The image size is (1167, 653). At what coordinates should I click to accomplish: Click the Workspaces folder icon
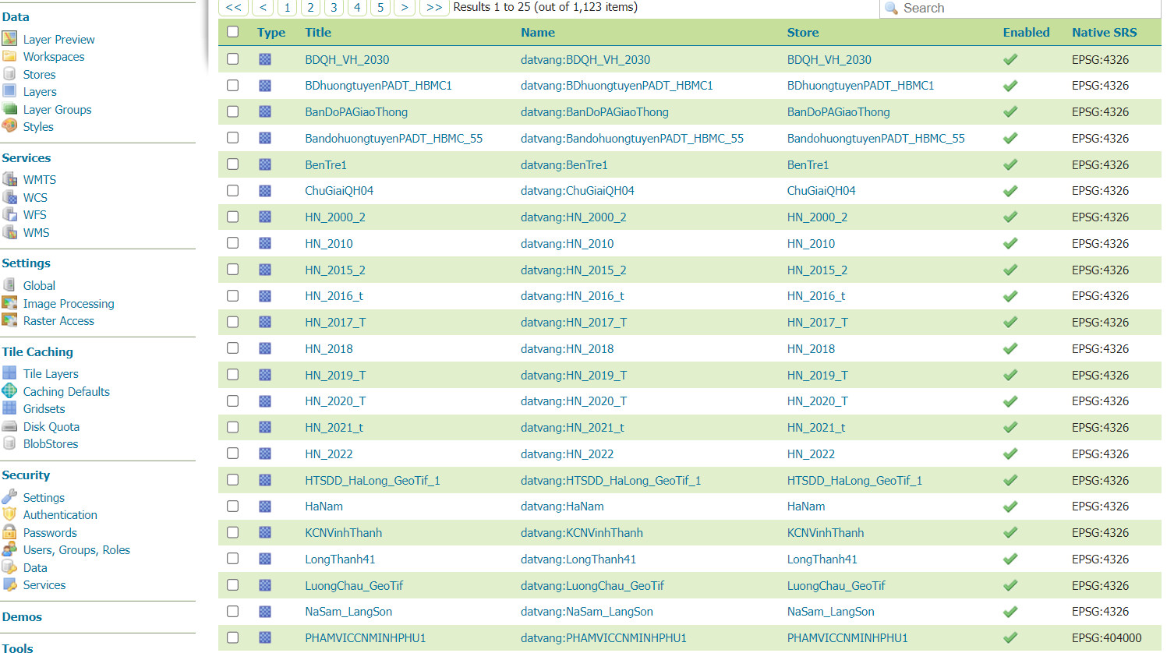point(9,56)
